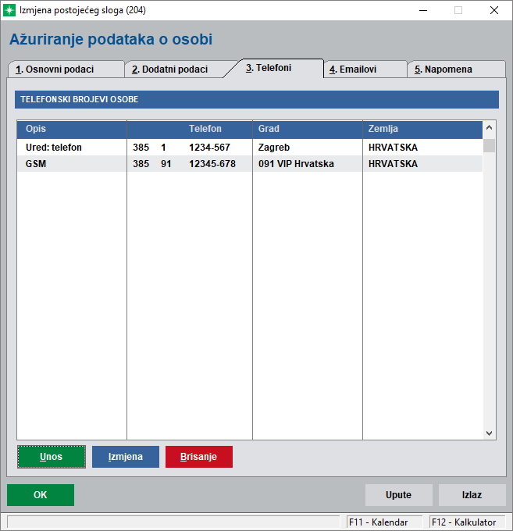
Task: Select the 'Ured: telefon' row
Action: point(250,148)
